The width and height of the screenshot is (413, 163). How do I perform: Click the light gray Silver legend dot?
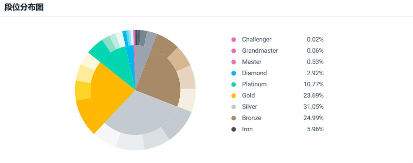[234, 107]
